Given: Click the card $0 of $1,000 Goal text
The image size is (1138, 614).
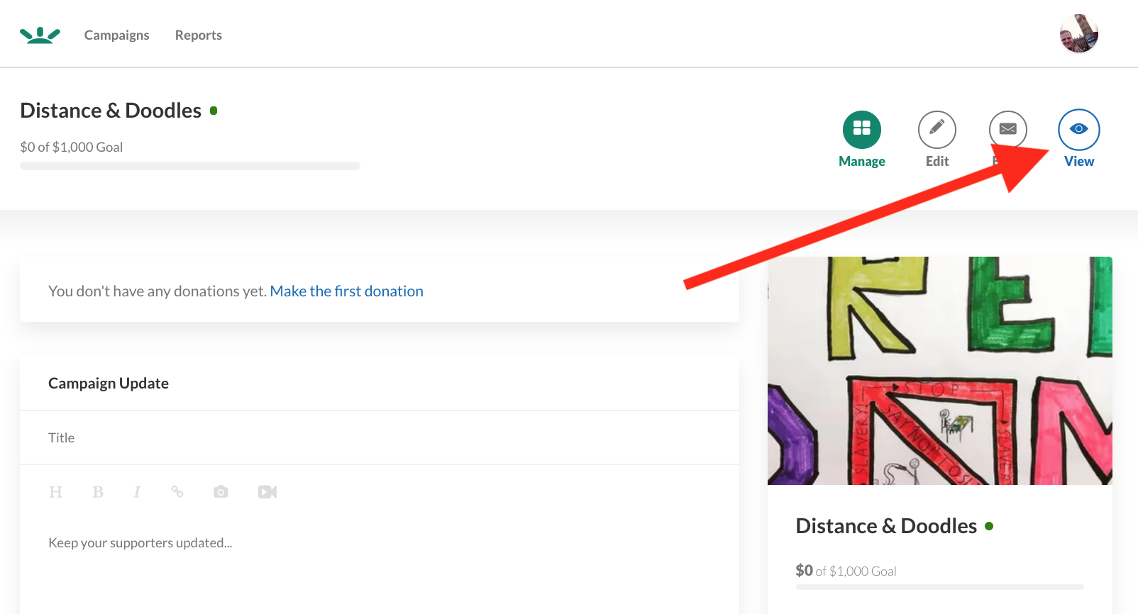Looking at the screenshot, I should [846, 571].
